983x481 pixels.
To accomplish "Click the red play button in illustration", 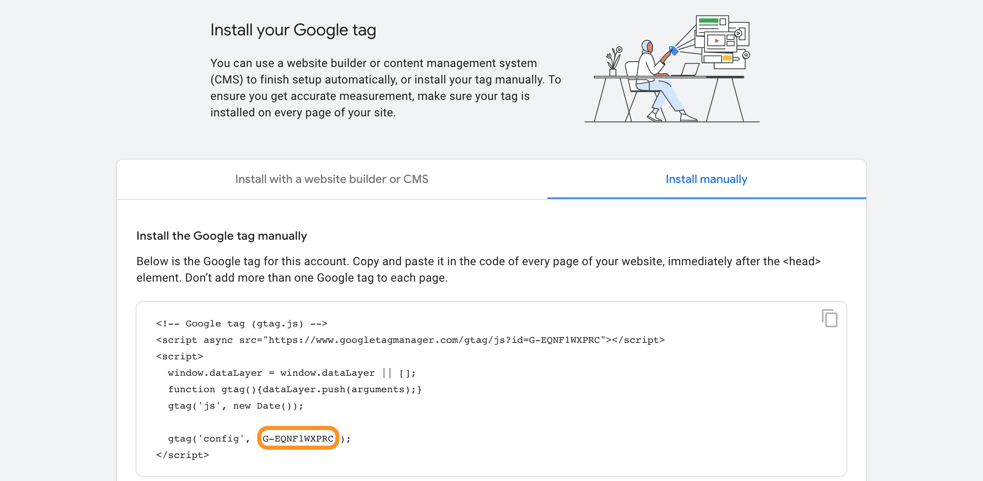I will tap(716, 41).
